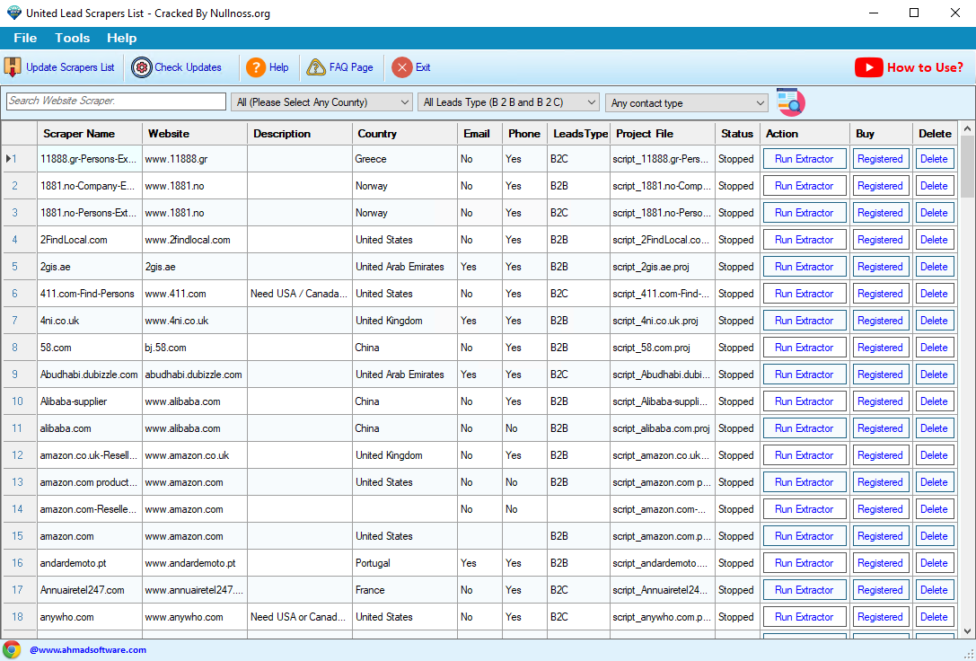Open the How to Use? link

point(925,67)
